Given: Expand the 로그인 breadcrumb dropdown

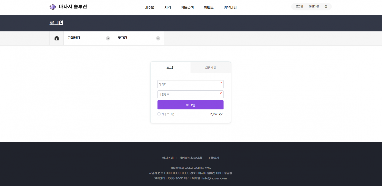Looking at the screenshot, I should (x=158, y=38).
